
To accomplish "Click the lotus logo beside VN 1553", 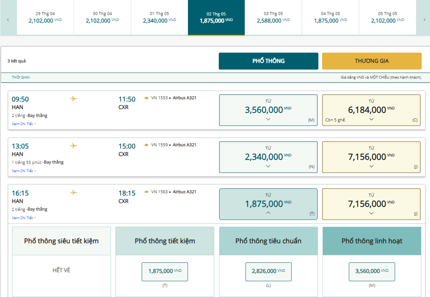I will pos(147,98).
